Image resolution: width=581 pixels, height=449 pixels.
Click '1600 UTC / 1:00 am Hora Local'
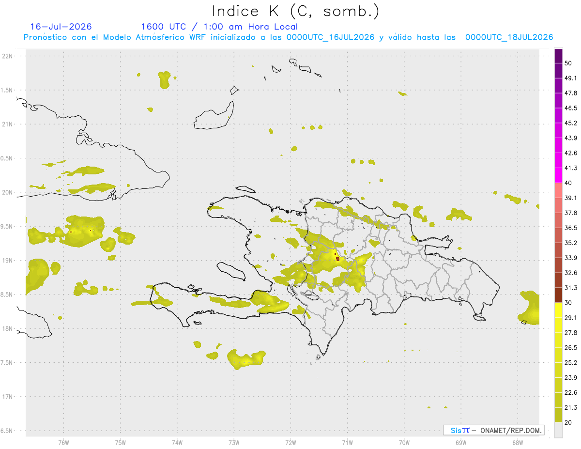tap(219, 27)
